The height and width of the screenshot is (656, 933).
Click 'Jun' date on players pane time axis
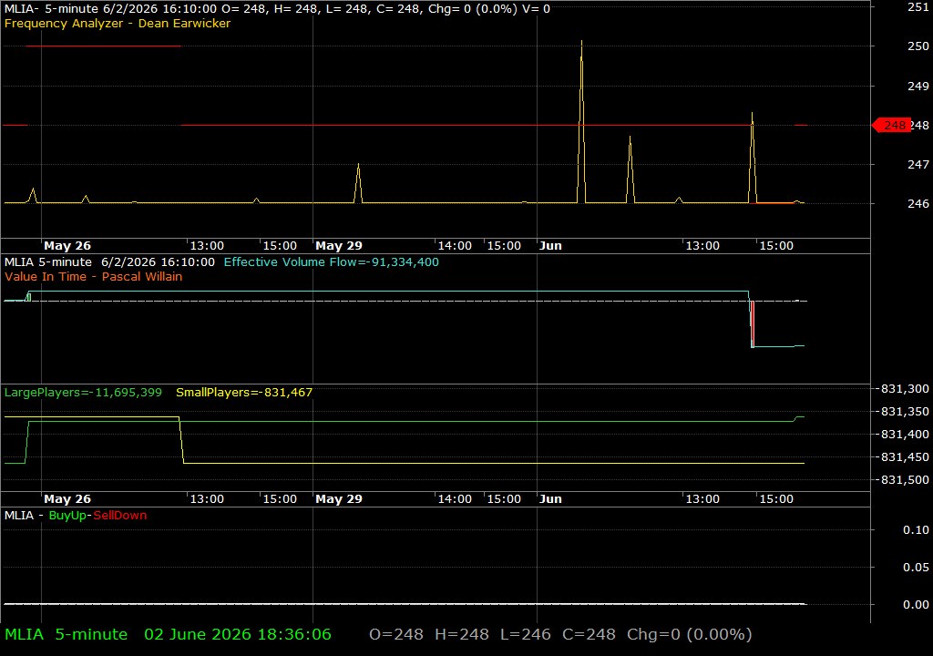click(550, 499)
